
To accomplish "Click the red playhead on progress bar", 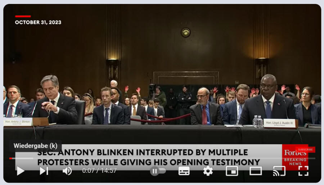I will click(10, 158).
